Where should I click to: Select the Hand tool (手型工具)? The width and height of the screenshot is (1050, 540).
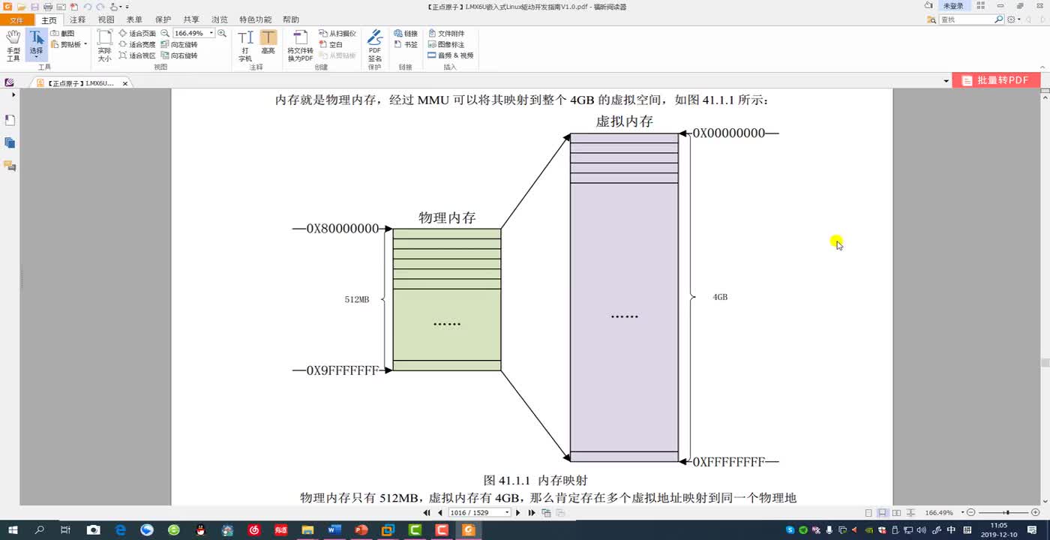[13, 46]
